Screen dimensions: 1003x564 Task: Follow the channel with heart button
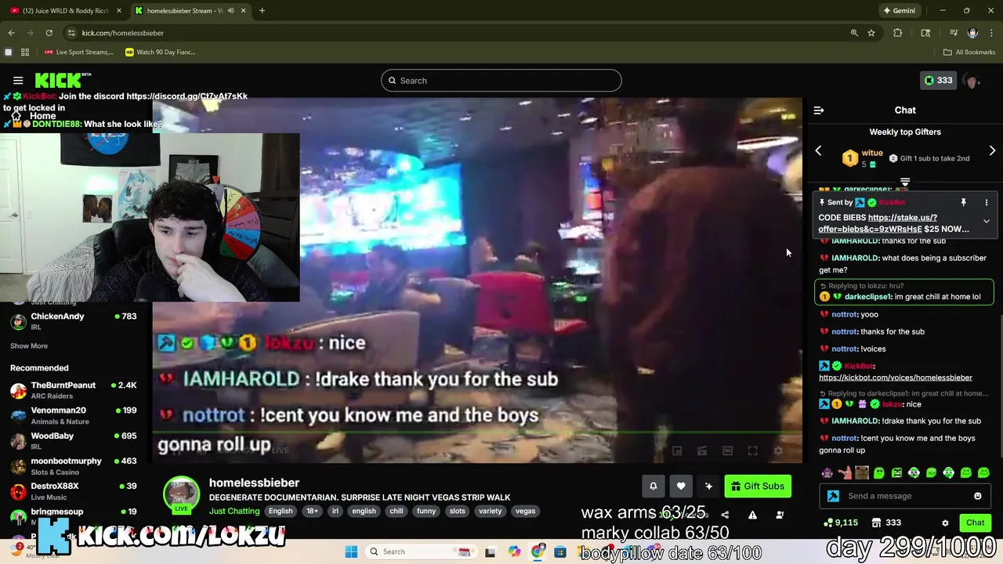(681, 486)
